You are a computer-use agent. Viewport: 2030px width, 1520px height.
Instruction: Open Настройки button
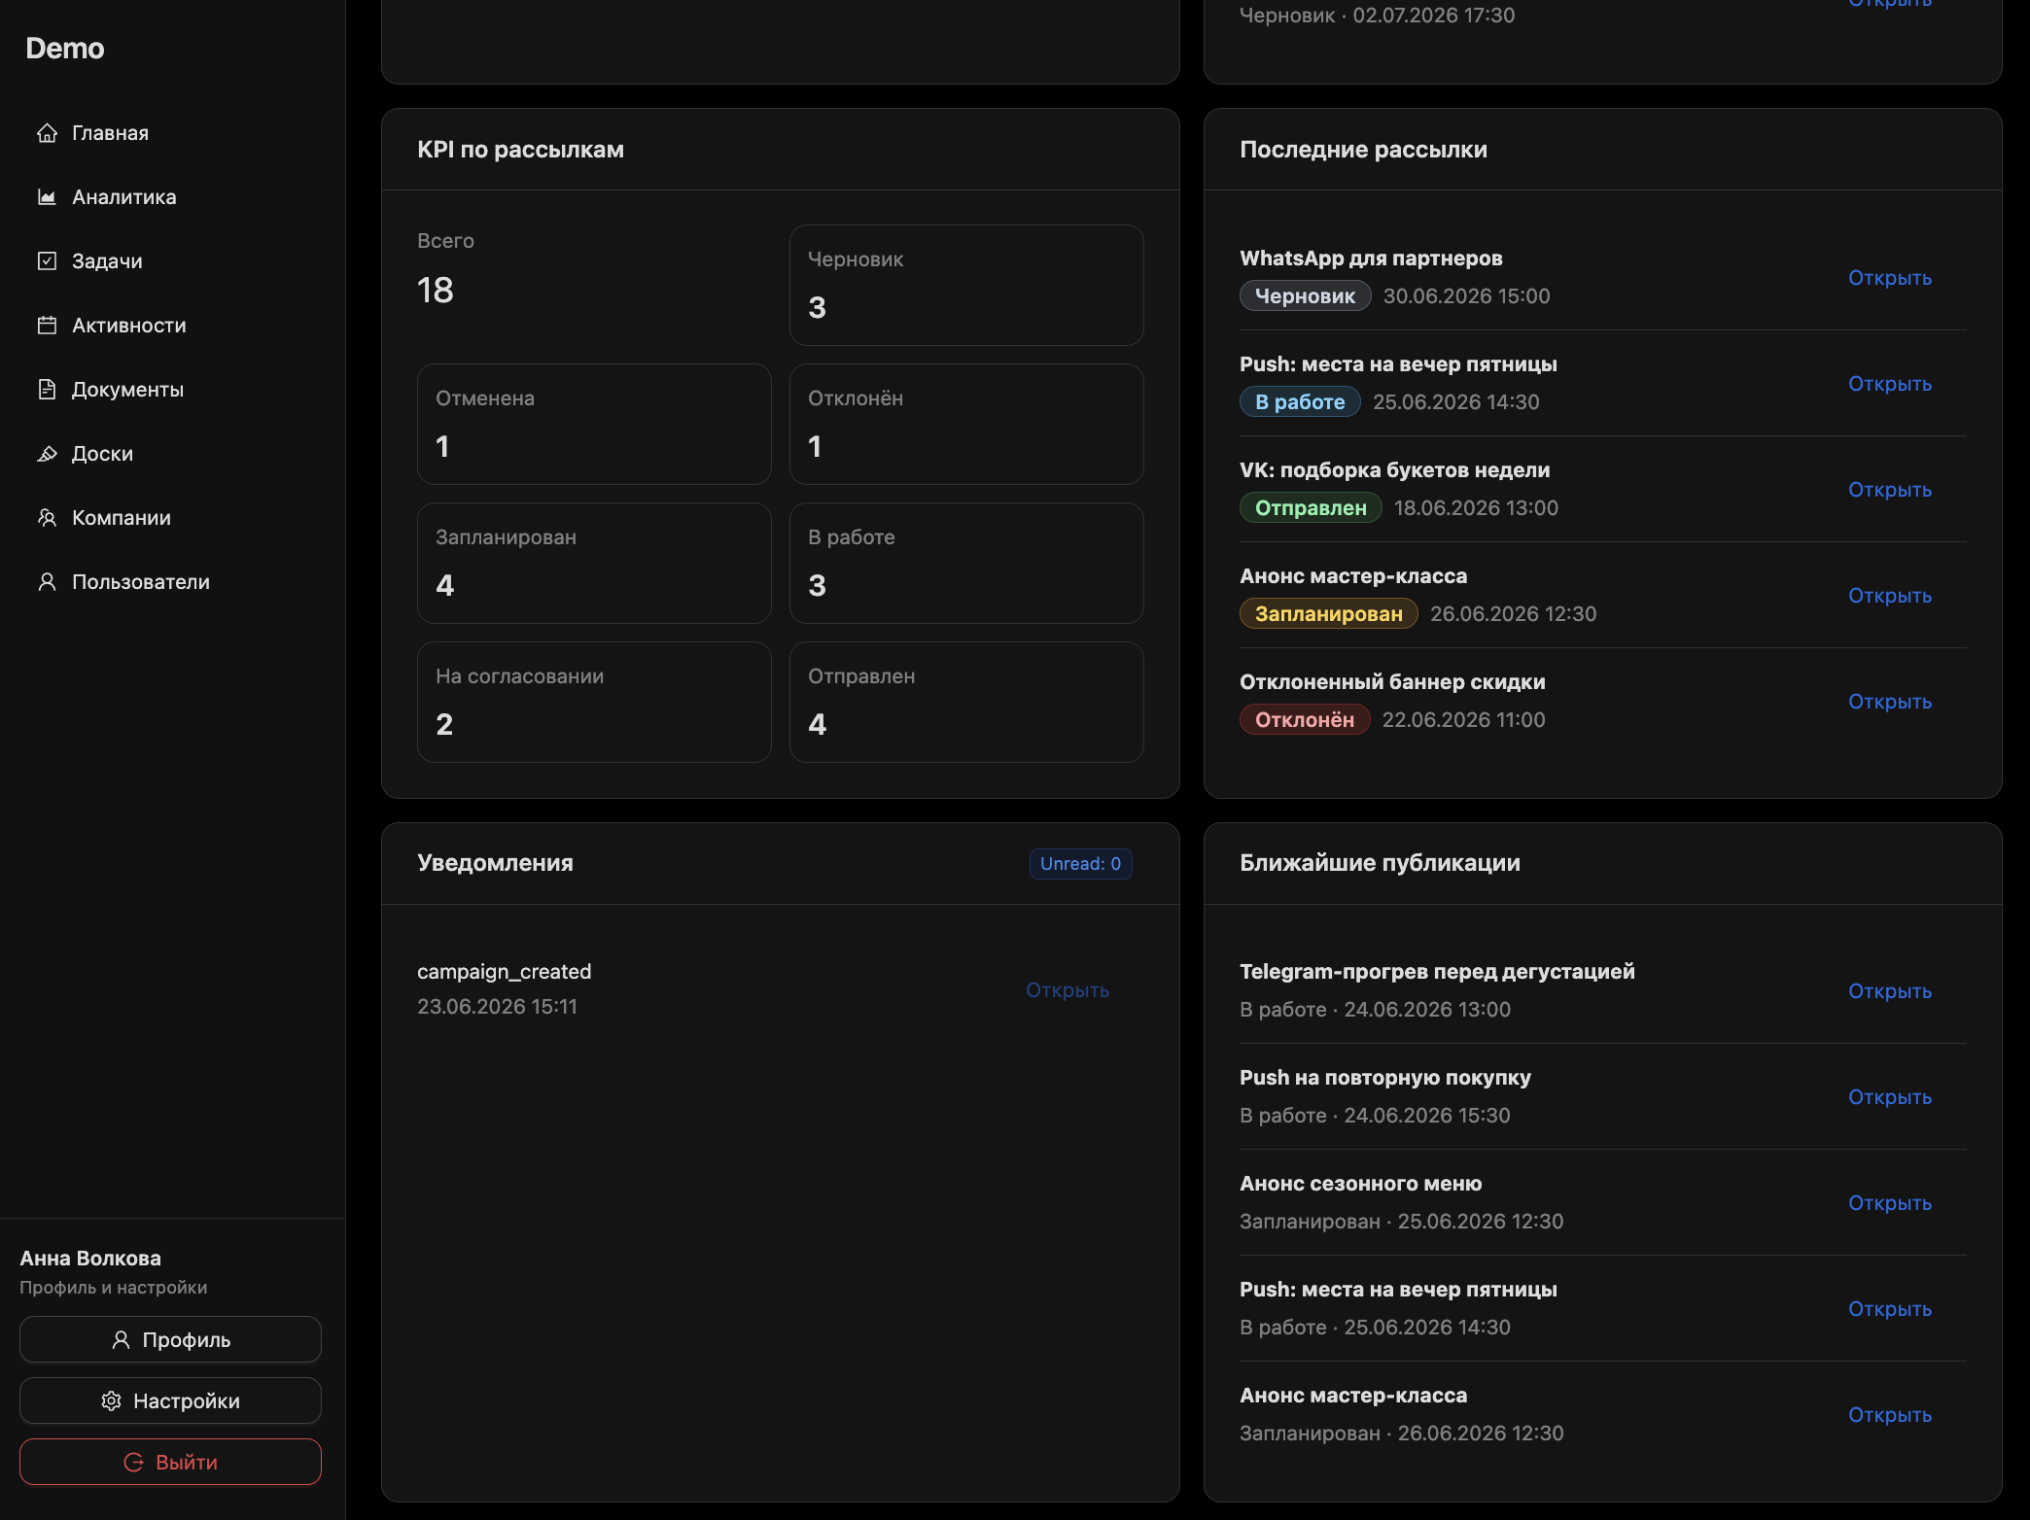171,1401
